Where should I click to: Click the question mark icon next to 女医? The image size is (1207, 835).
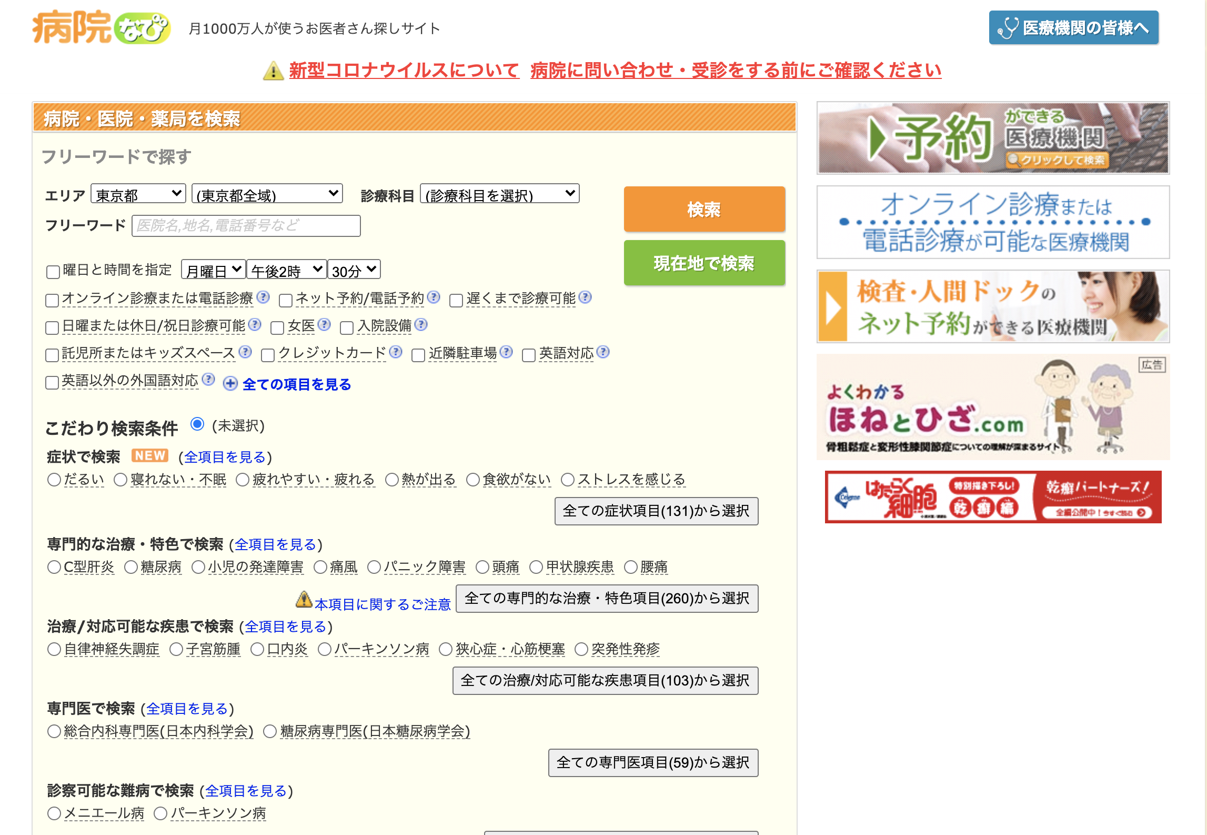pyautogui.click(x=325, y=325)
